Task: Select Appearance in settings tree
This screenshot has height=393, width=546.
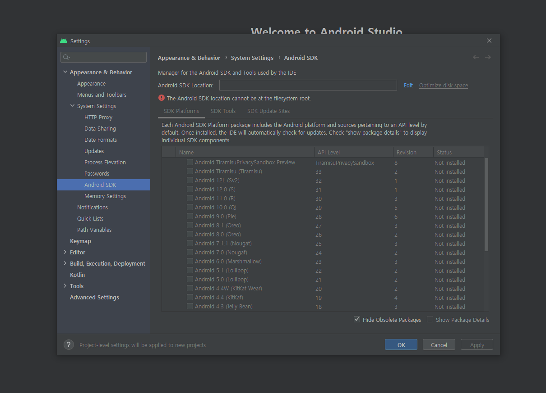Action: [x=92, y=83]
